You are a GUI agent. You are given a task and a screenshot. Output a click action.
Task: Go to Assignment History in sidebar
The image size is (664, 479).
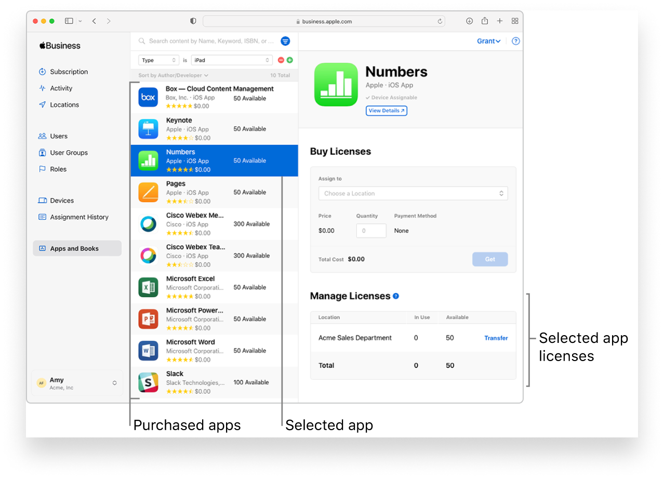79,217
